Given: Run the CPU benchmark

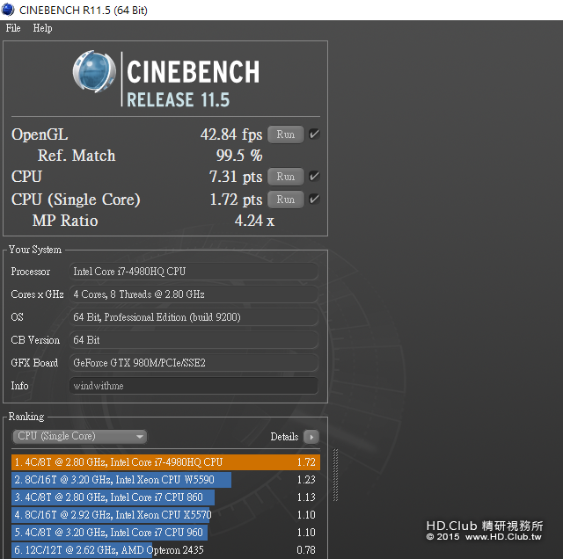Looking at the screenshot, I should tap(286, 177).
